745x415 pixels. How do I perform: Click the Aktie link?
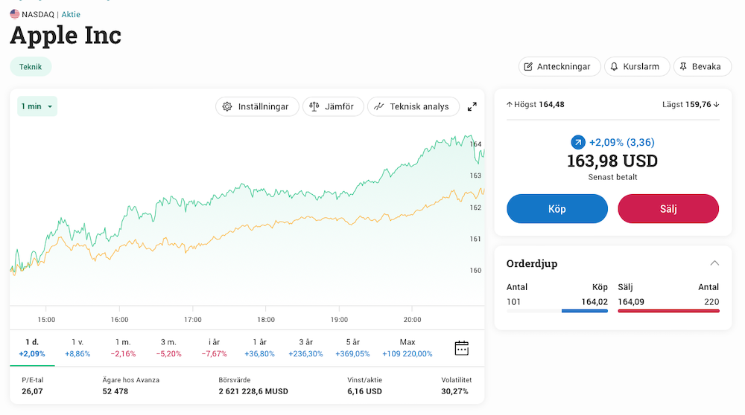(71, 14)
